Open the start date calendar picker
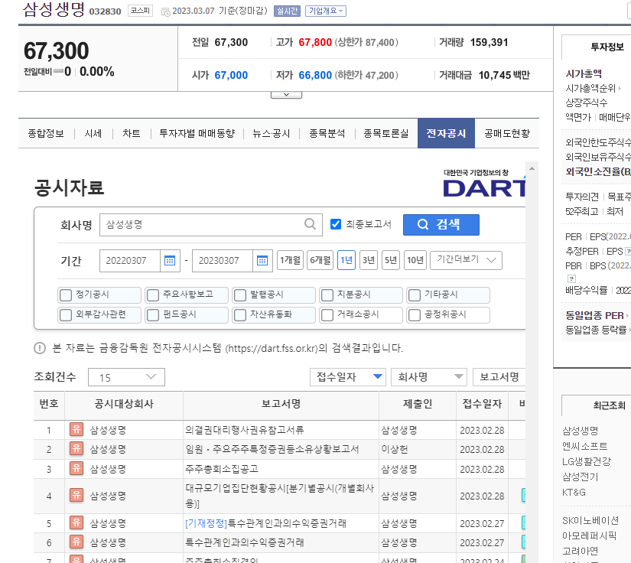The image size is (631, 563). coord(170,261)
